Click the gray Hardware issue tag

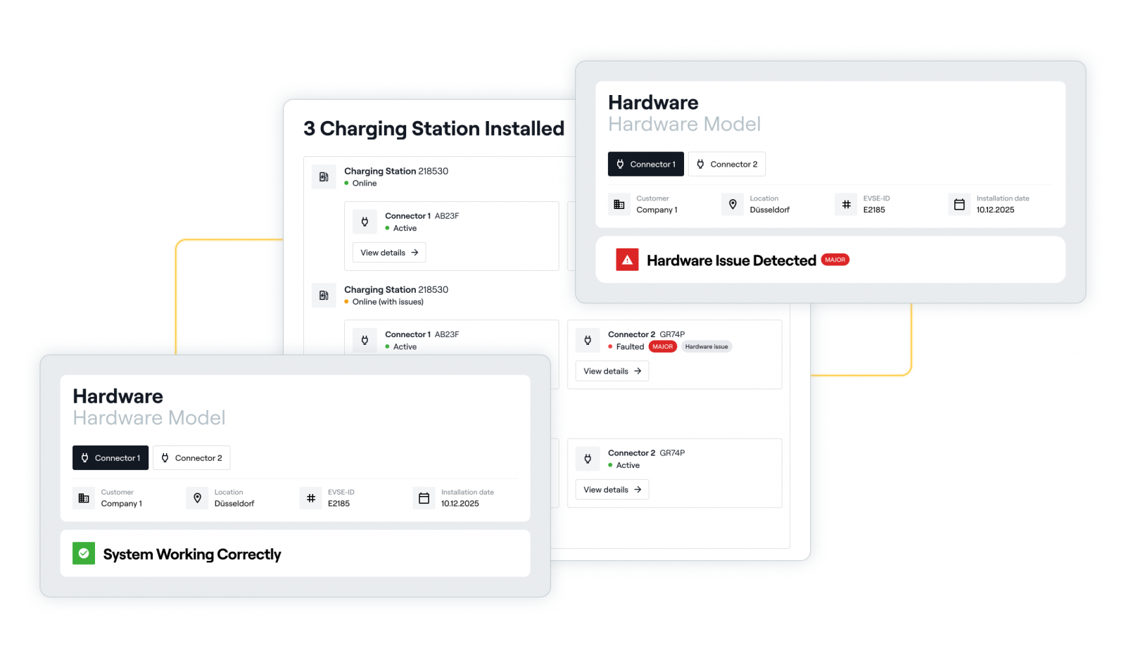click(707, 347)
